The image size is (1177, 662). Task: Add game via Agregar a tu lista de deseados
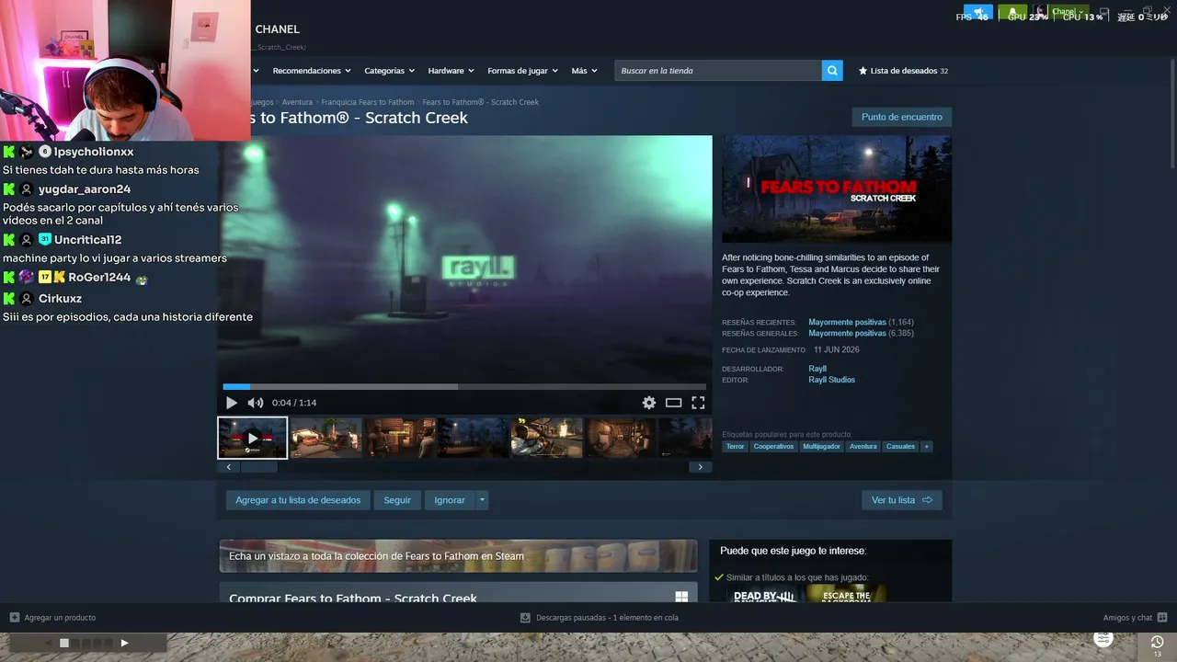(298, 500)
